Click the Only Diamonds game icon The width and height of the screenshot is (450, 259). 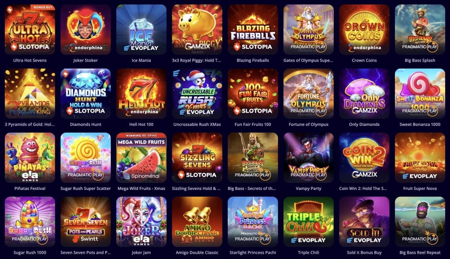[364, 94]
